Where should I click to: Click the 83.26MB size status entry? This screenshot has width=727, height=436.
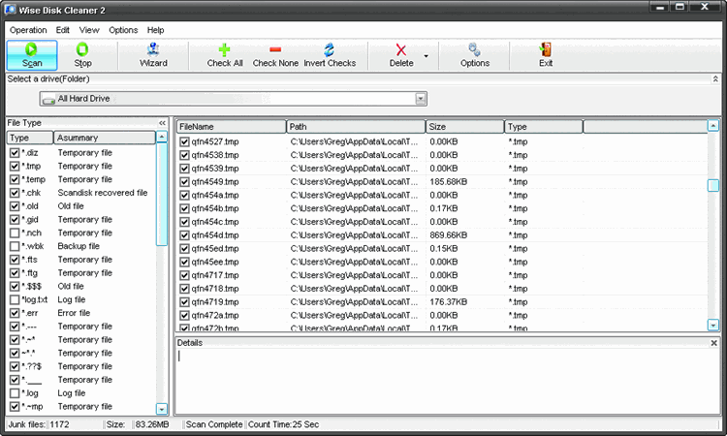[152, 424]
